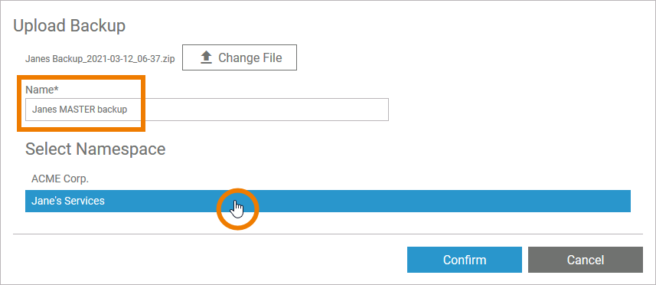
Task: Place cursor in Janes MASTER backup text
Action: 80,110
